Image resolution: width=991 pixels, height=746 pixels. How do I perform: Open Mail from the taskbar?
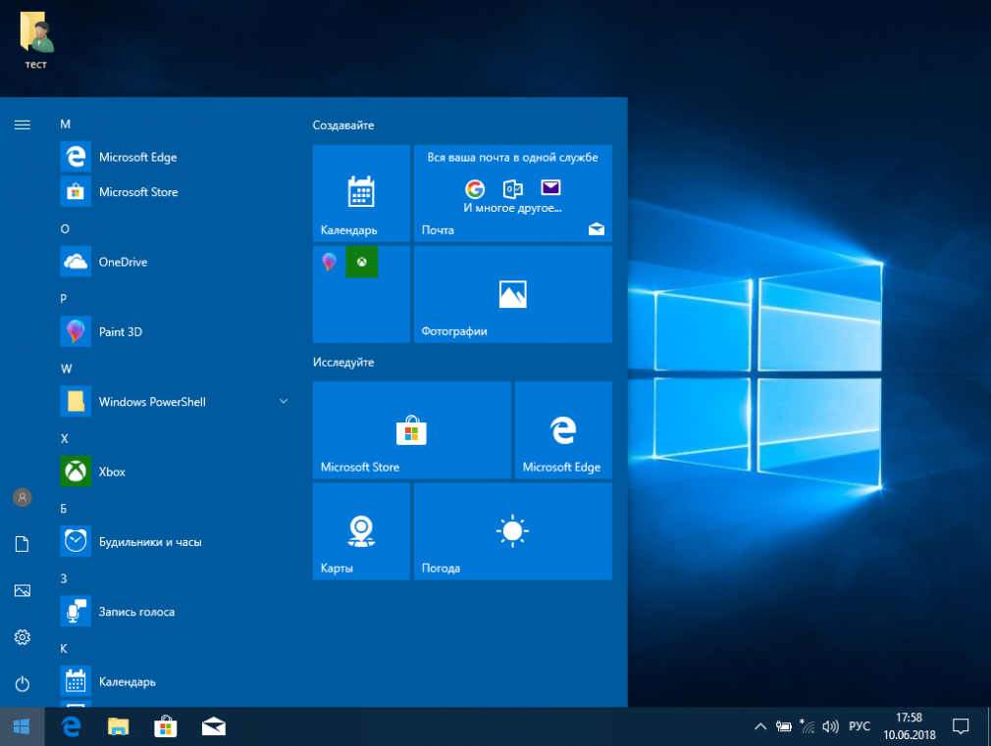point(214,727)
